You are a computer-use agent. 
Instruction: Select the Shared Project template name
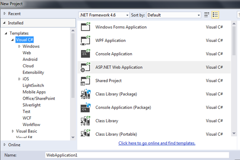pyautogui.click(x=108, y=80)
